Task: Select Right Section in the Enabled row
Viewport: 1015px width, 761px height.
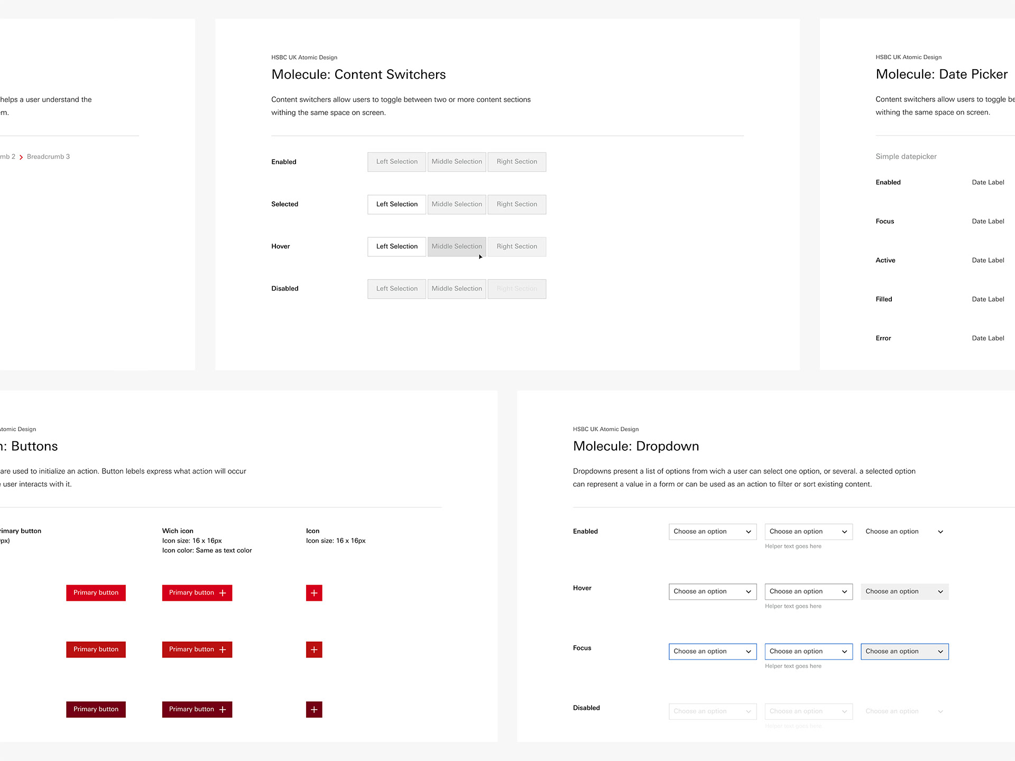Action: 517,162
